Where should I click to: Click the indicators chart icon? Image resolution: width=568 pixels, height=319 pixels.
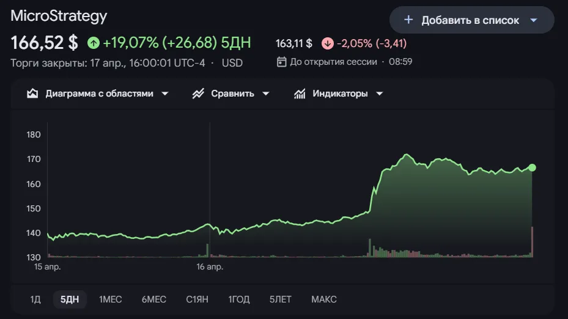click(300, 94)
